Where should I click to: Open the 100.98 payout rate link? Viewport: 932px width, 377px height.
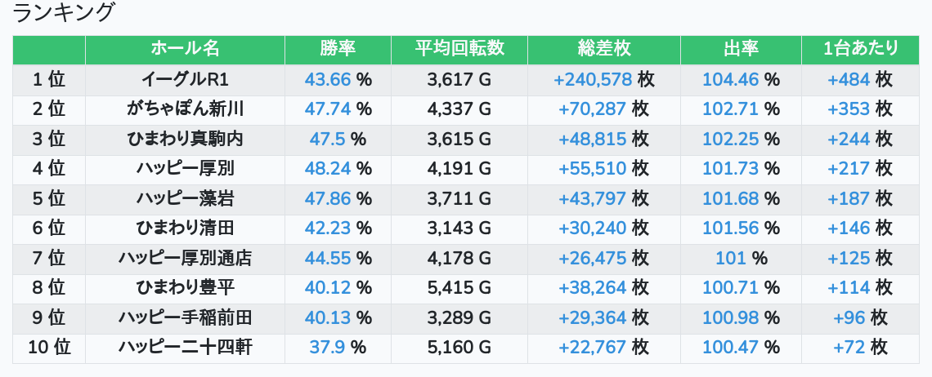pyautogui.click(x=730, y=318)
